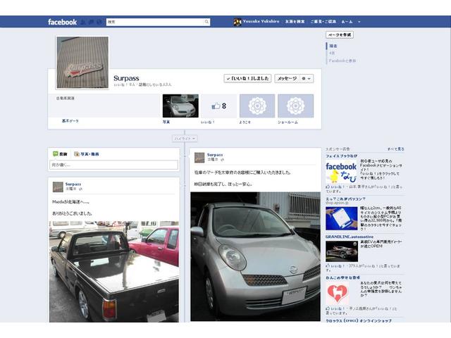Screen dimensions: 451x338
Task: Open the 写真 photos tile
Action: pyautogui.click(x=180, y=106)
